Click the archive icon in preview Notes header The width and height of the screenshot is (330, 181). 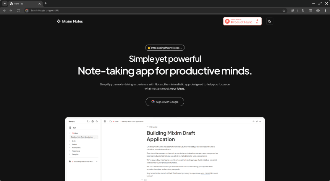(x=92, y=122)
